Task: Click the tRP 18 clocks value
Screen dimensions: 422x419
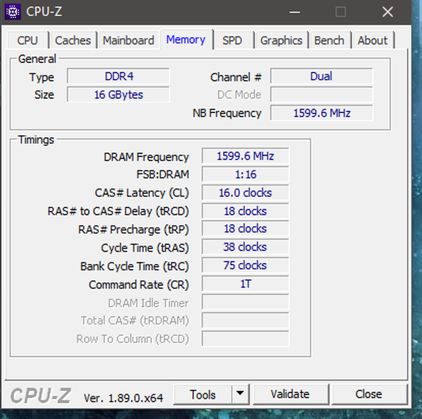Action: tap(246, 229)
